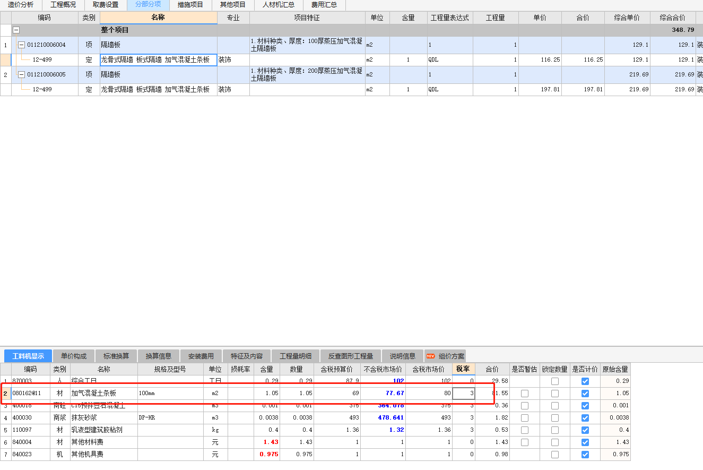Uncheck 是否计价 for 其他材料费
The height and width of the screenshot is (470, 703).
(x=585, y=442)
